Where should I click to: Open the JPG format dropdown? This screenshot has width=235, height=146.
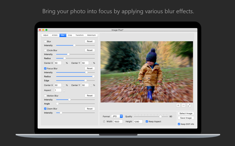117,116
